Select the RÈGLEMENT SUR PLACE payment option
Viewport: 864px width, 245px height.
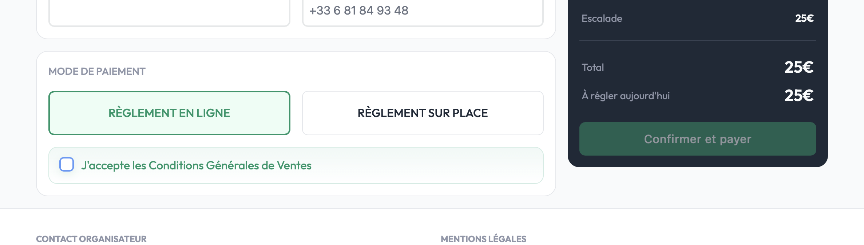click(x=422, y=113)
